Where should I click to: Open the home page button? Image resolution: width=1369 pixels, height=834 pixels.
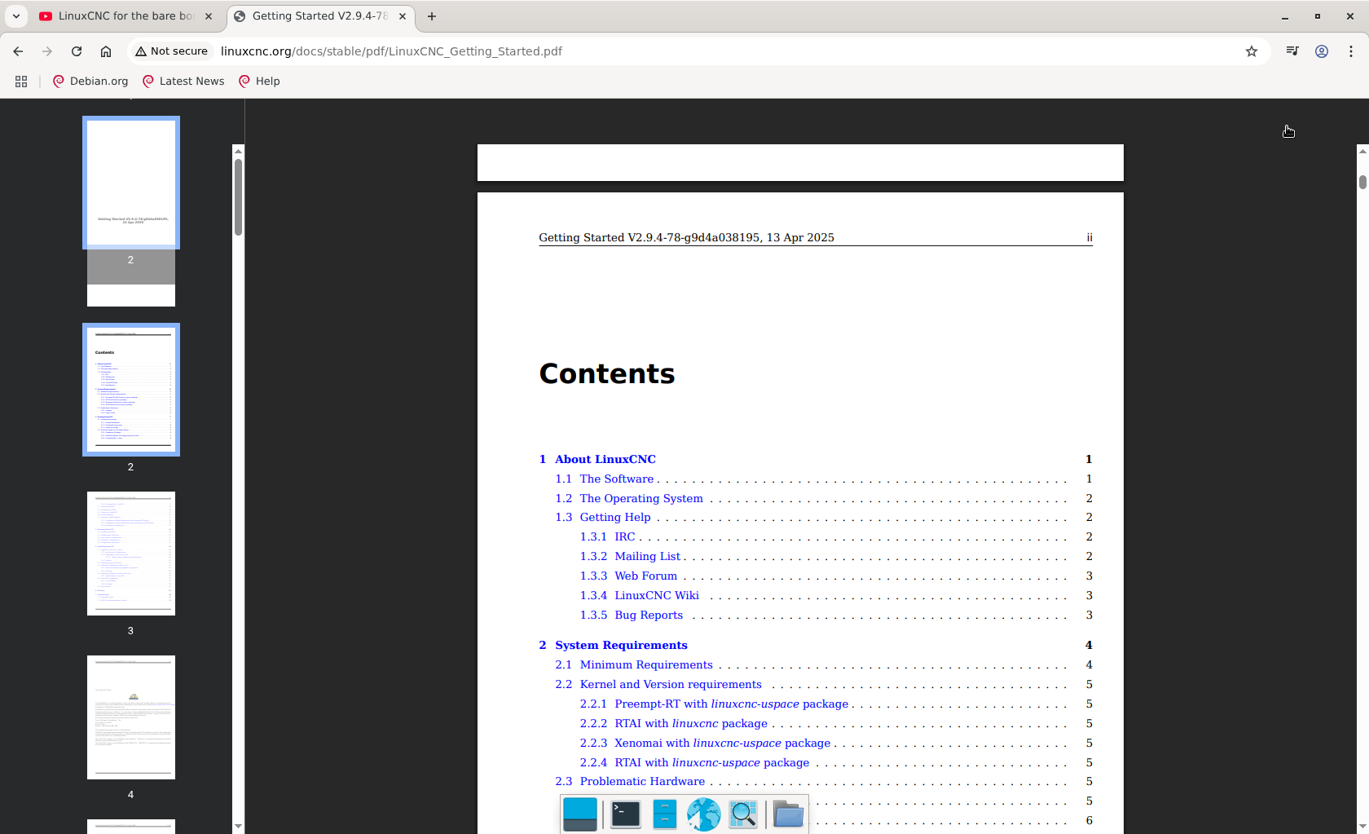tap(106, 51)
